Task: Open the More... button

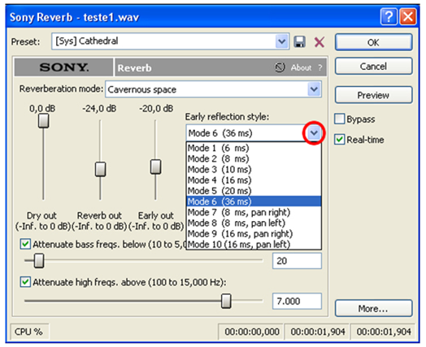Action: 374,308
